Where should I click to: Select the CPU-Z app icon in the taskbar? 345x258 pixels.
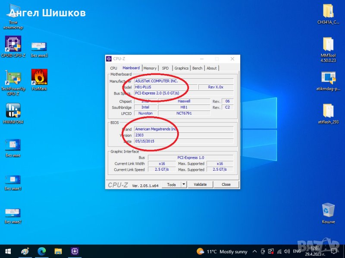pos(75,251)
